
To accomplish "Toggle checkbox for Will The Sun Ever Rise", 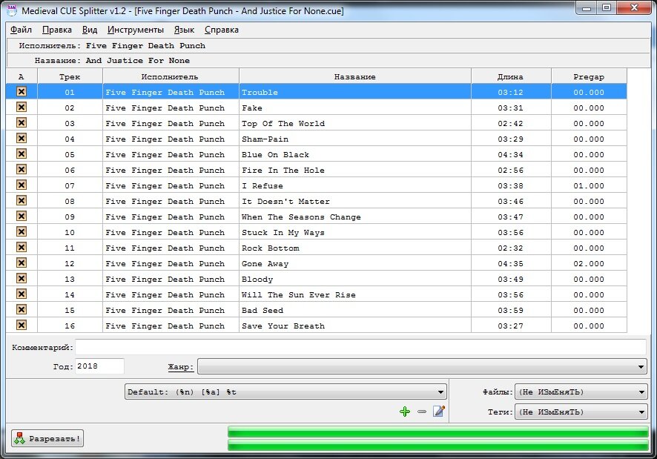I will 22,294.
